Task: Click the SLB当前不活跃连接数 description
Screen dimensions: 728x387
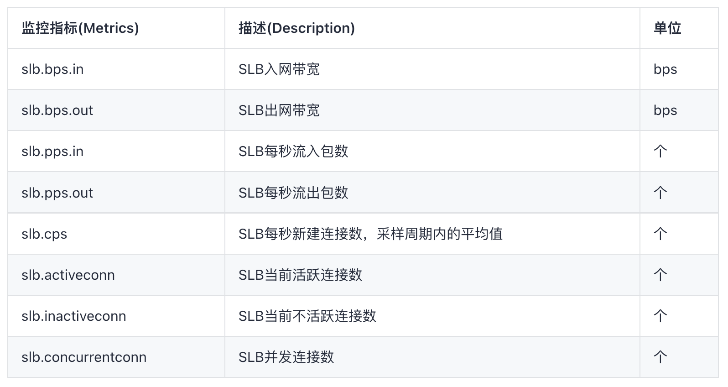Action: [x=307, y=316]
